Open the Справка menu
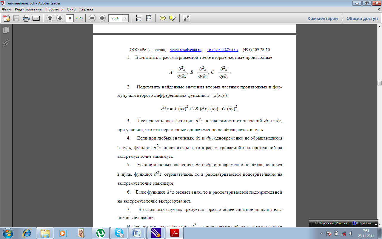382x239 pixels. 87,9
